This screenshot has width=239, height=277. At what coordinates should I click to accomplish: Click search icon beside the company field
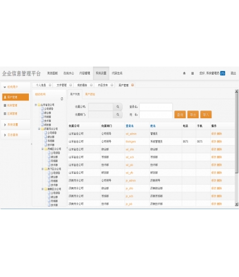coord(118,107)
